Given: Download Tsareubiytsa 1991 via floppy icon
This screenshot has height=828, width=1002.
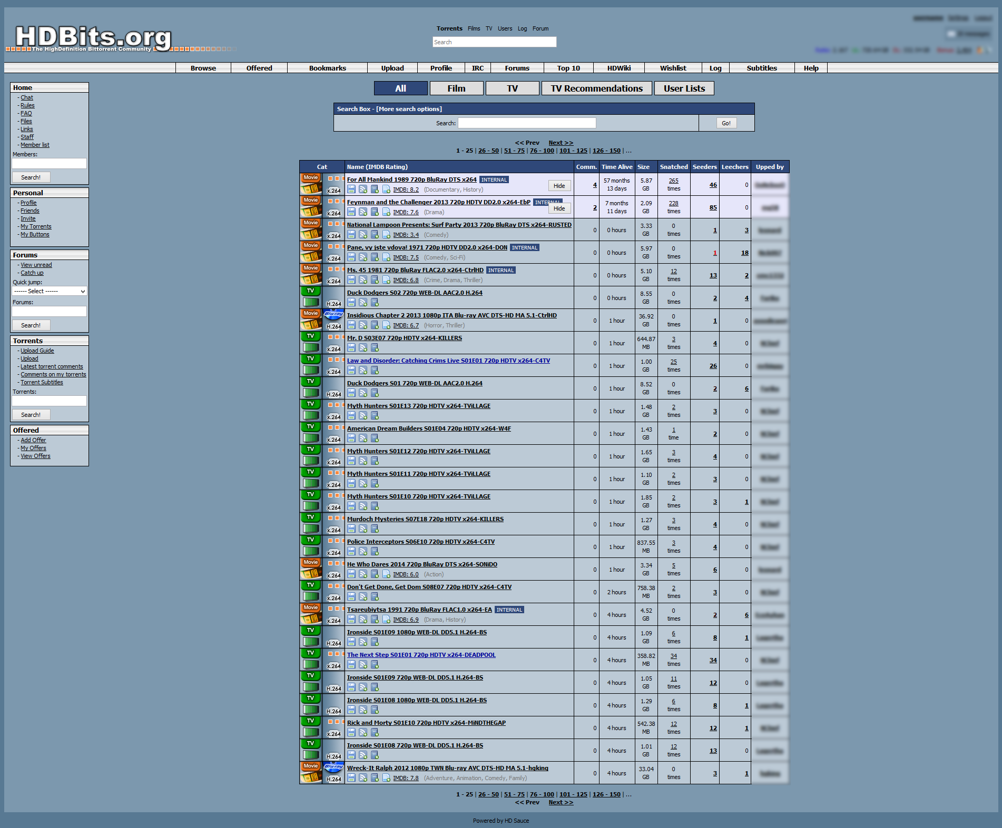Looking at the screenshot, I should 351,620.
